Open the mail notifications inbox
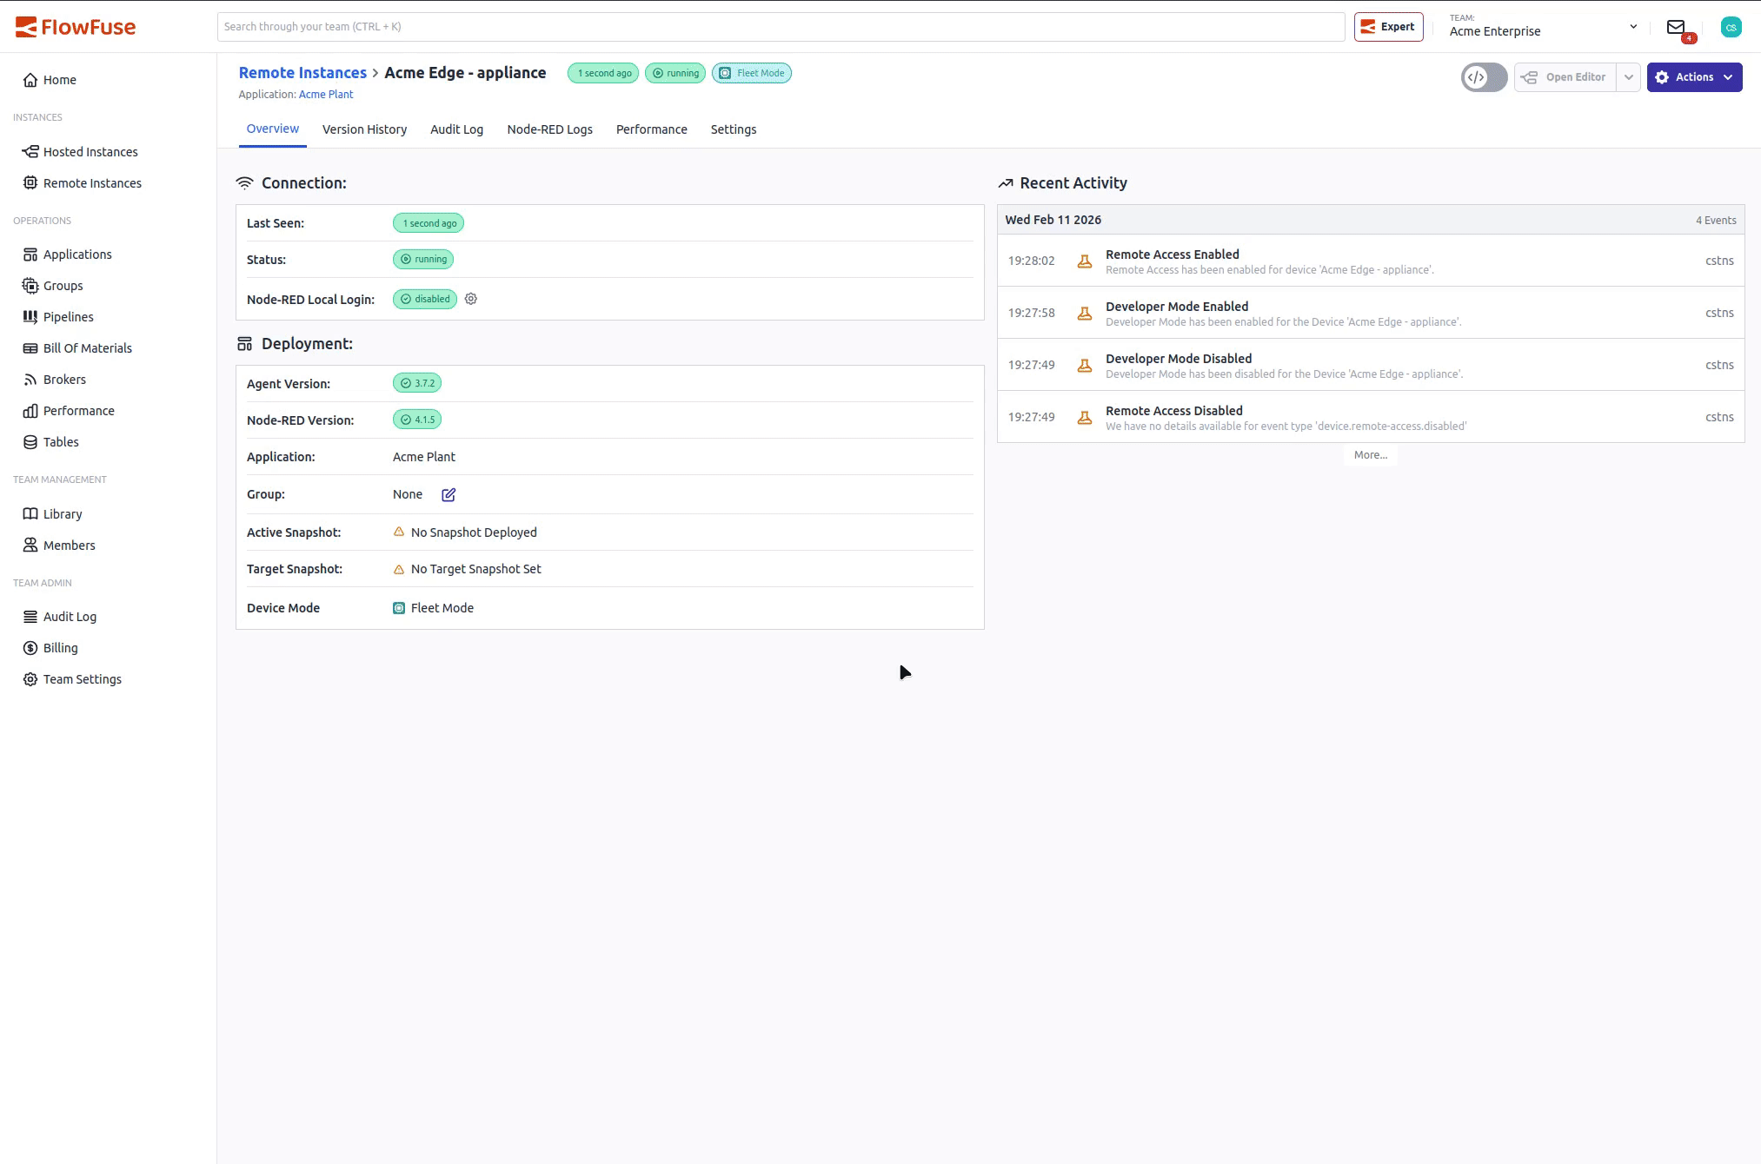This screenshot has height=1164, width=1761. click(x=1677, y=26)
